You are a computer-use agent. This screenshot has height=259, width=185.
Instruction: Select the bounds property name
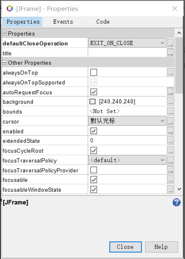pos(12,111)
